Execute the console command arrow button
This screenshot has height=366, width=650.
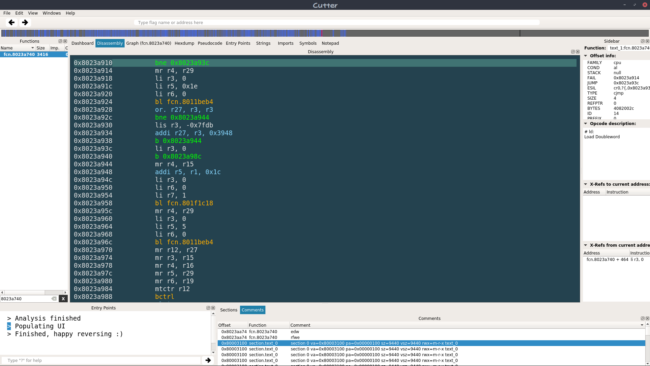click(208, 360)
